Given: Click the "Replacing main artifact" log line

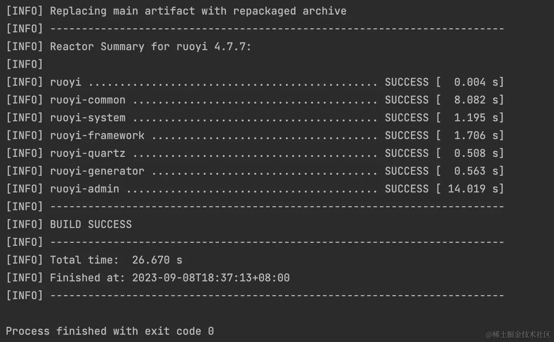Looking at the screenshot, I should pyautogui.click(x=198, y=11).
